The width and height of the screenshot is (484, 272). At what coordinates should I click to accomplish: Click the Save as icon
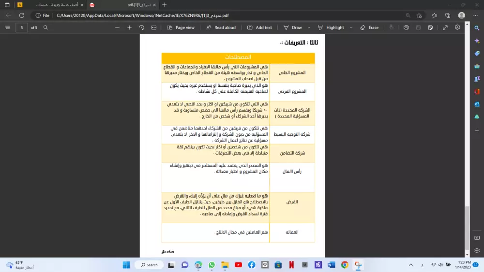point(431,28)
